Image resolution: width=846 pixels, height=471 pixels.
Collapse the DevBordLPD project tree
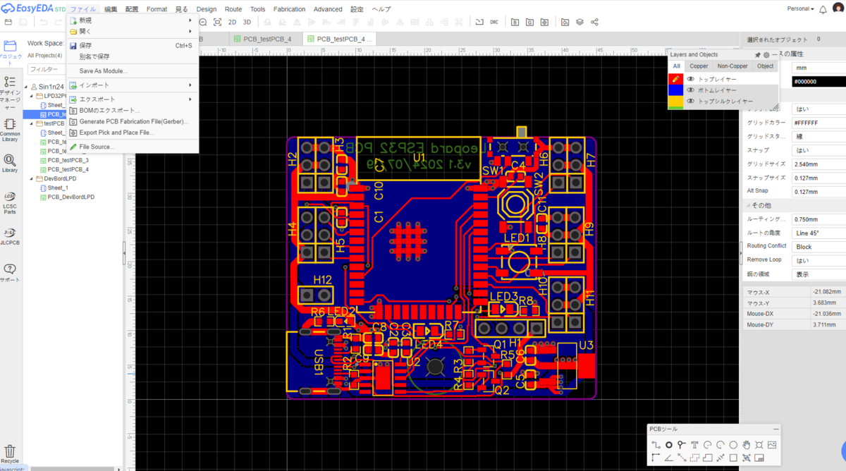[31, 179]
